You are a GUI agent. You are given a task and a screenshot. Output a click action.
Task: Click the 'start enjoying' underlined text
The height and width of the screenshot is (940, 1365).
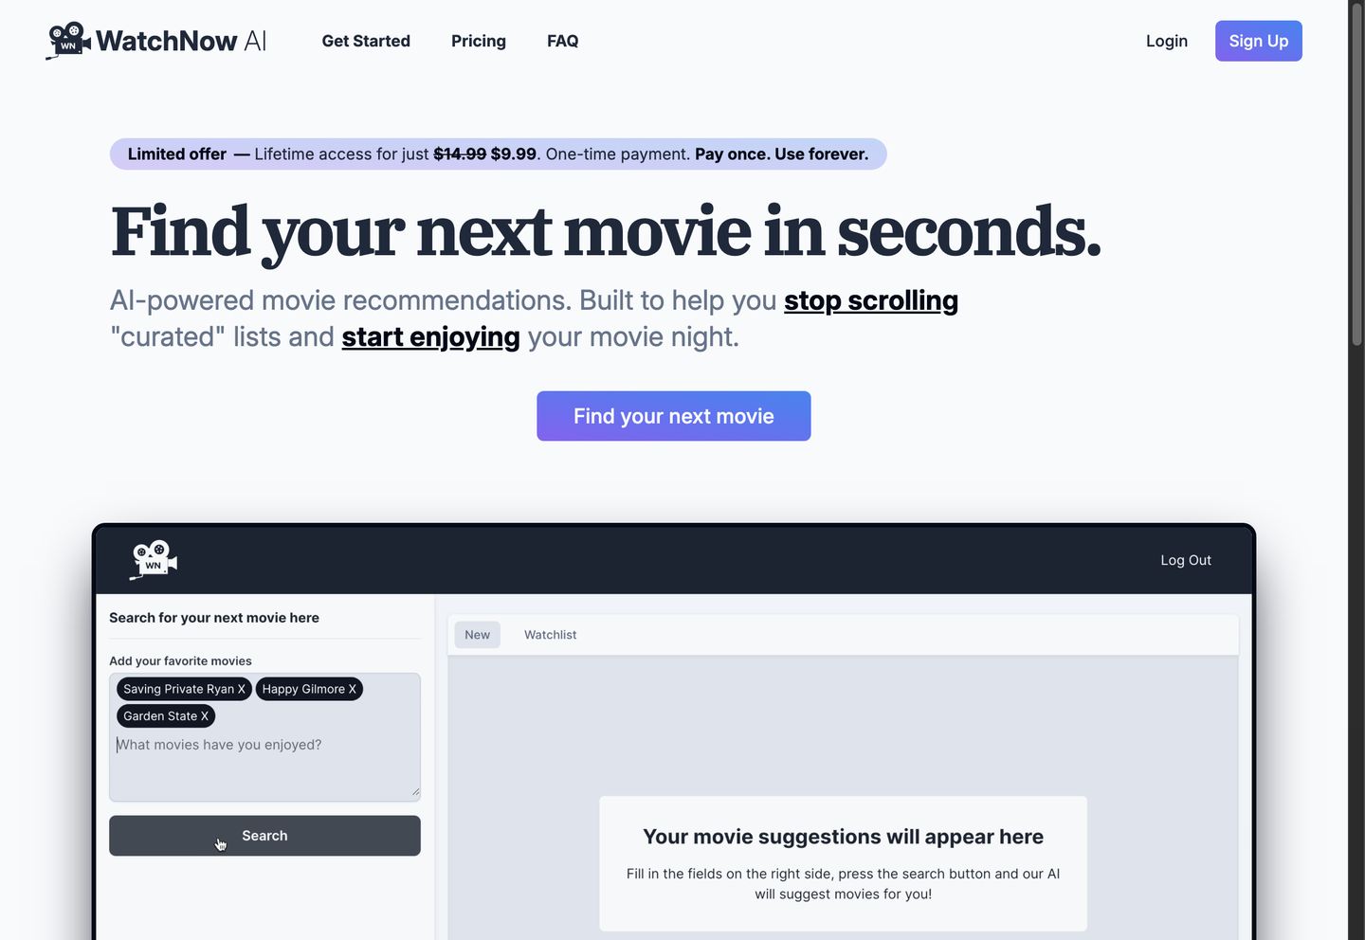click(x=431, y=337)
